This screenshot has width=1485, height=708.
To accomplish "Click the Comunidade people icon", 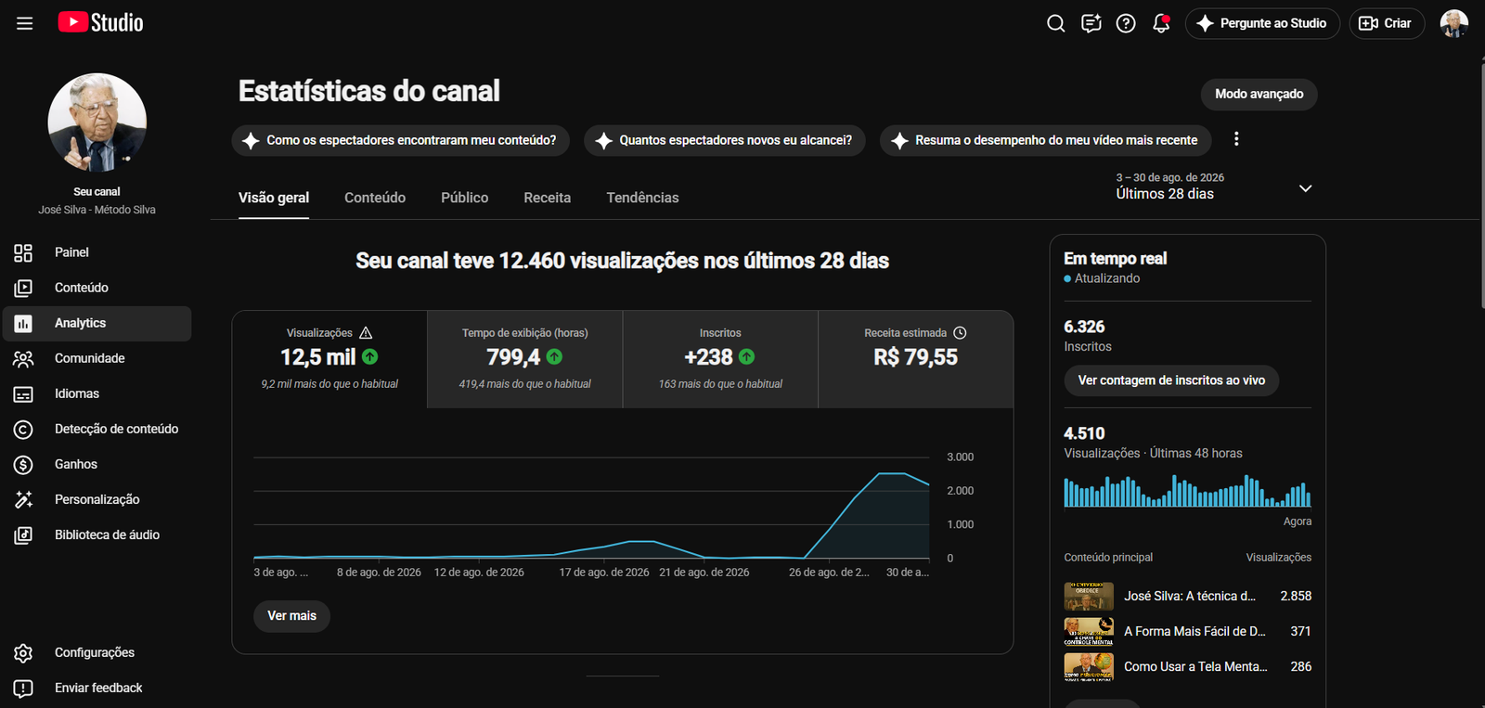I will pos(23,359).
